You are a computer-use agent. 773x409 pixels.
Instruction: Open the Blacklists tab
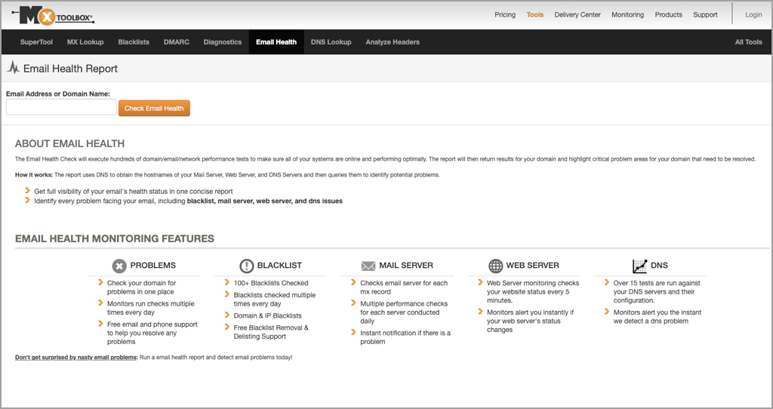pos(134,42)
